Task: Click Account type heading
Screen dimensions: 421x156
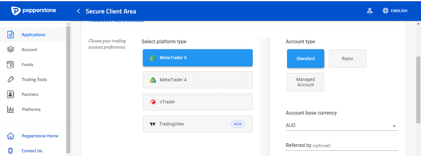Action: [x=300, y=41]
